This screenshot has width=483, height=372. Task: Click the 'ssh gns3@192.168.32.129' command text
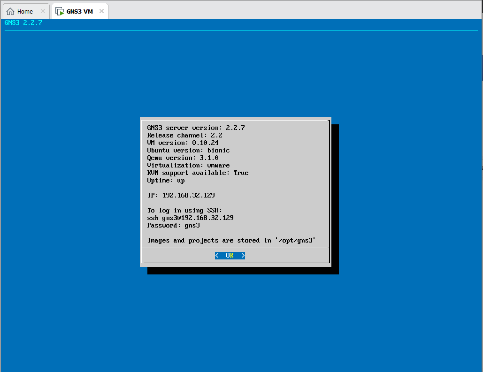click(190, 218)
